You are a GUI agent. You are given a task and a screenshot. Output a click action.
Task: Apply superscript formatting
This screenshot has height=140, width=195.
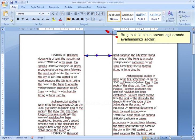coord(43,19)
